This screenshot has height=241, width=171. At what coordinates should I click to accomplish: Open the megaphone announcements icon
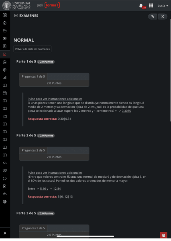point(5,116)
